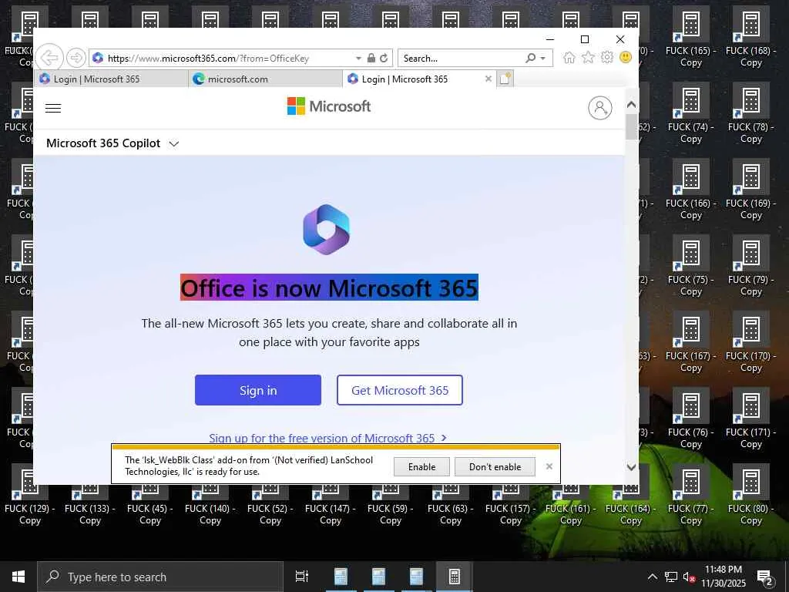Screen dimensions: 789x592
Task: Switch to the microsoft.com tab
Action: click(x=266, y=79)
